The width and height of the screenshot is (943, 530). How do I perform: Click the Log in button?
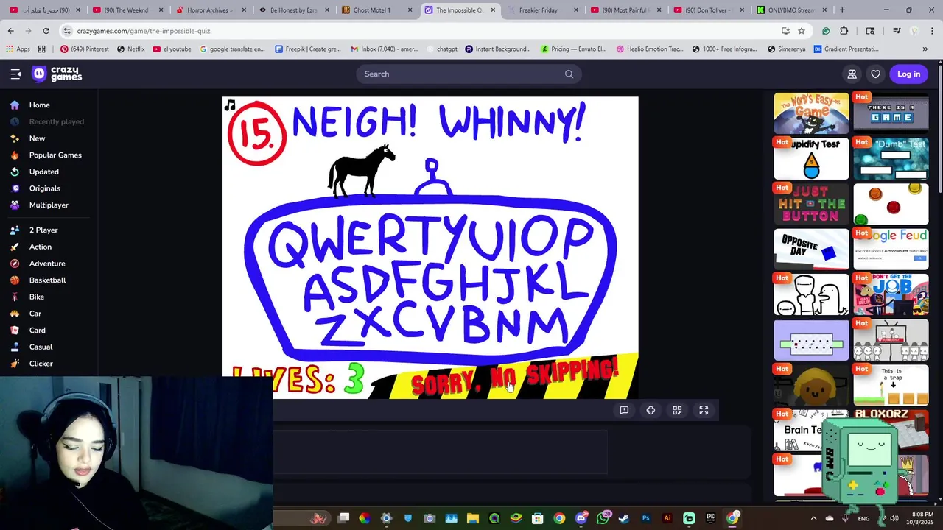tap(908, 74)
